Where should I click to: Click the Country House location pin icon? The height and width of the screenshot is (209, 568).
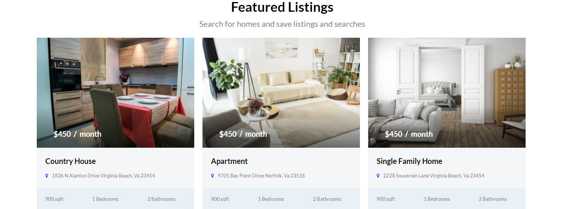[x=47, y=176]
